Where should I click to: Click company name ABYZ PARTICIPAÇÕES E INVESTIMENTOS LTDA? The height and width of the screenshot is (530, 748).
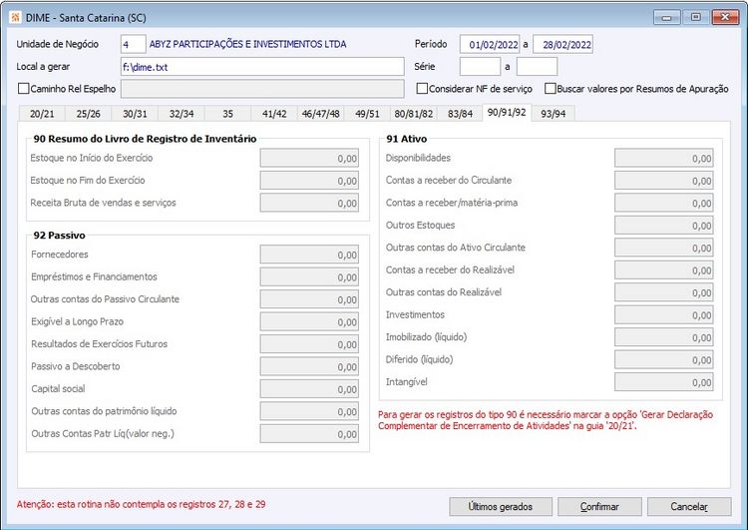coord(248,44)
